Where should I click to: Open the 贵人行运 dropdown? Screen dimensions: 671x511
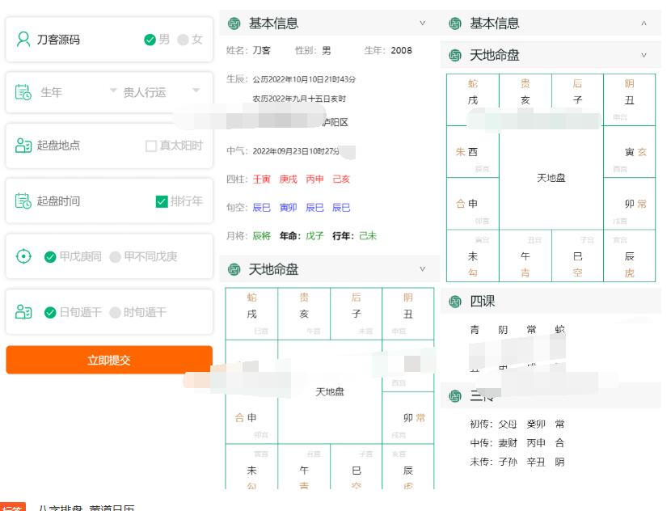pyautogui.click(x=159, y=92)
